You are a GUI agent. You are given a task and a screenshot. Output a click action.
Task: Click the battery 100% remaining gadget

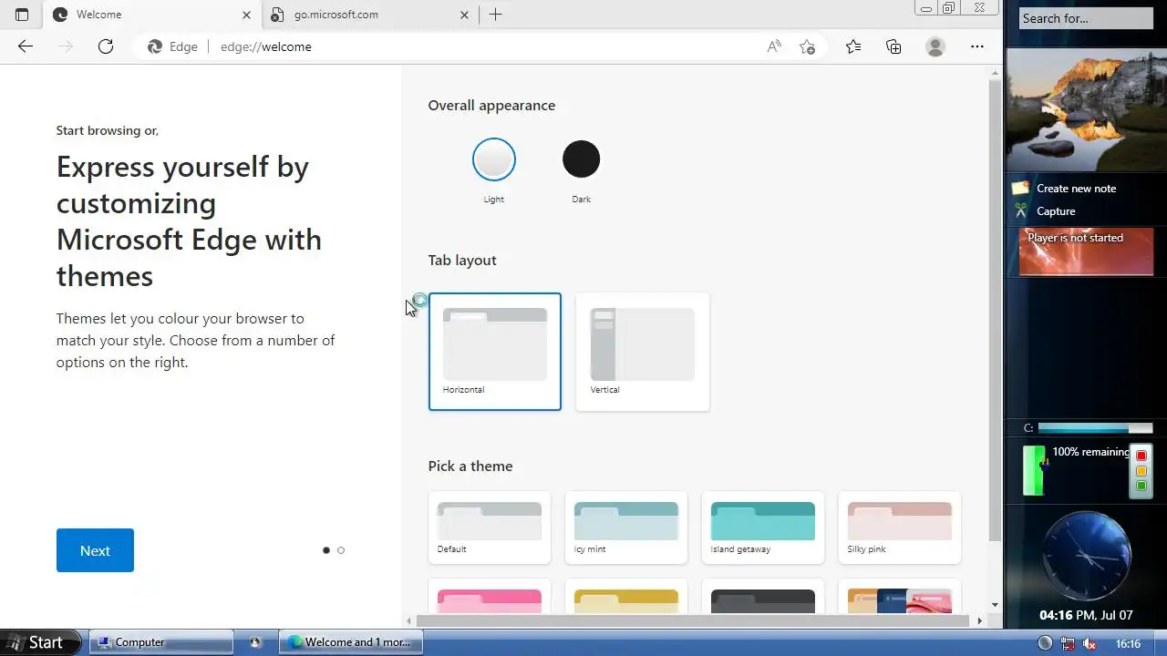click(x=1076, y=470)
